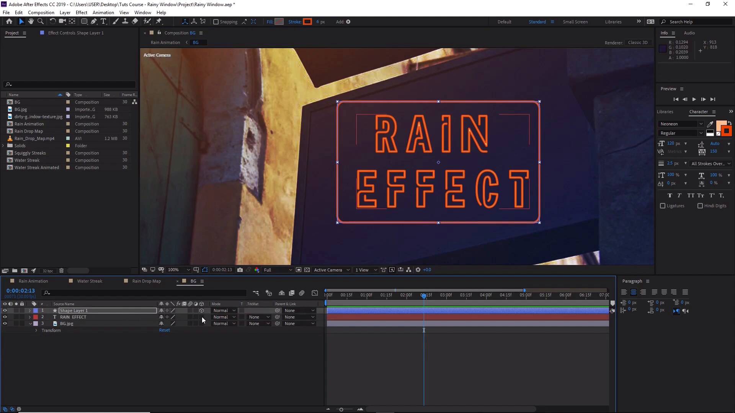Open the Graph Editor in timeline
The height and width of the screenshot is (413, 735).
315,293
